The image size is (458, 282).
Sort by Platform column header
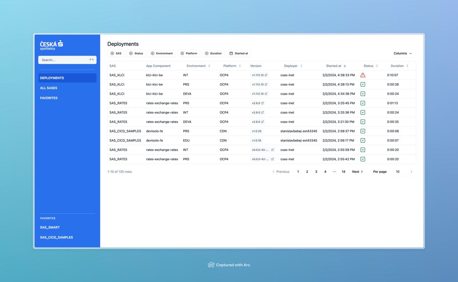coord(232,66)
